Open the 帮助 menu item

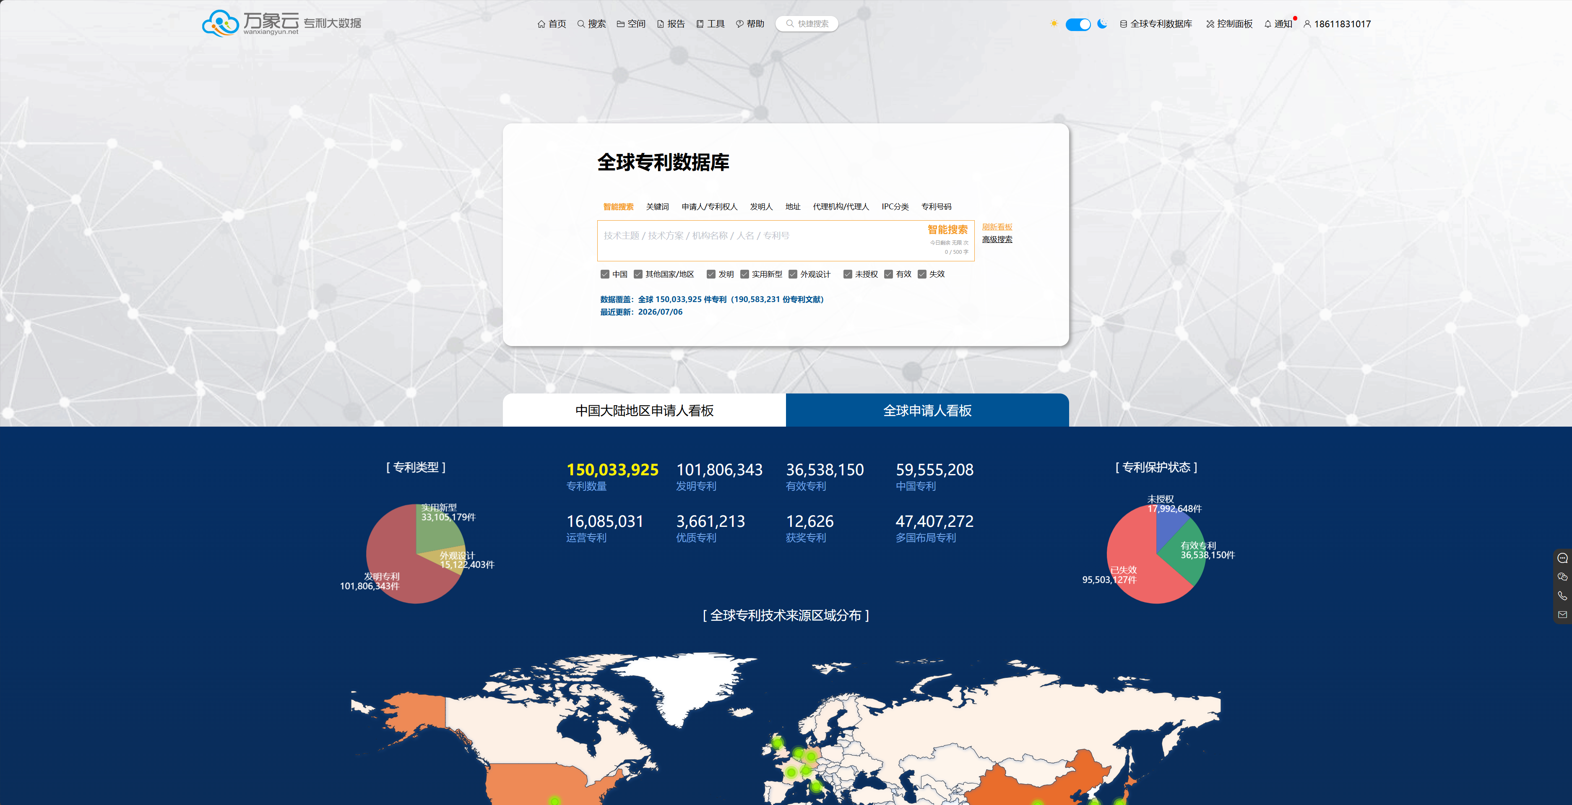pyautogui.click(x=750, y=24)
